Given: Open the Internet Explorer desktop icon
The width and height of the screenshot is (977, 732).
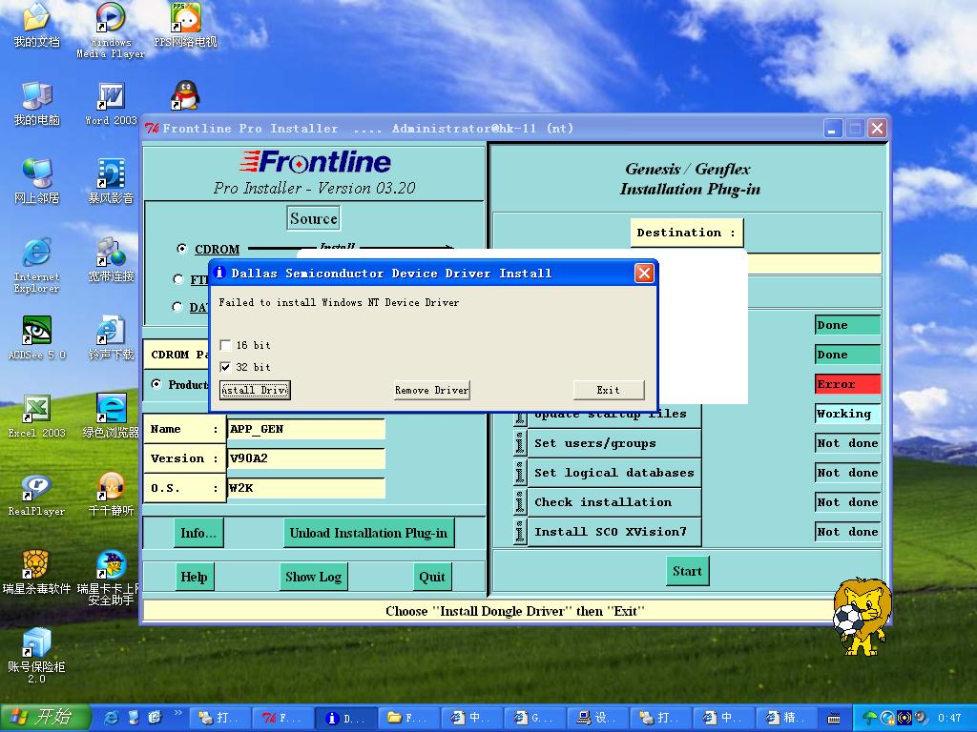Looking at the screenshot, I should (37, 265).
